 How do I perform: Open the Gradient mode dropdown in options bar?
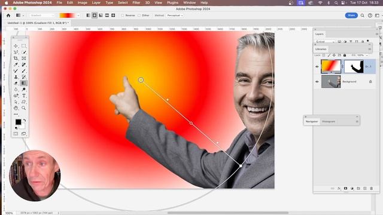point(42,16)
